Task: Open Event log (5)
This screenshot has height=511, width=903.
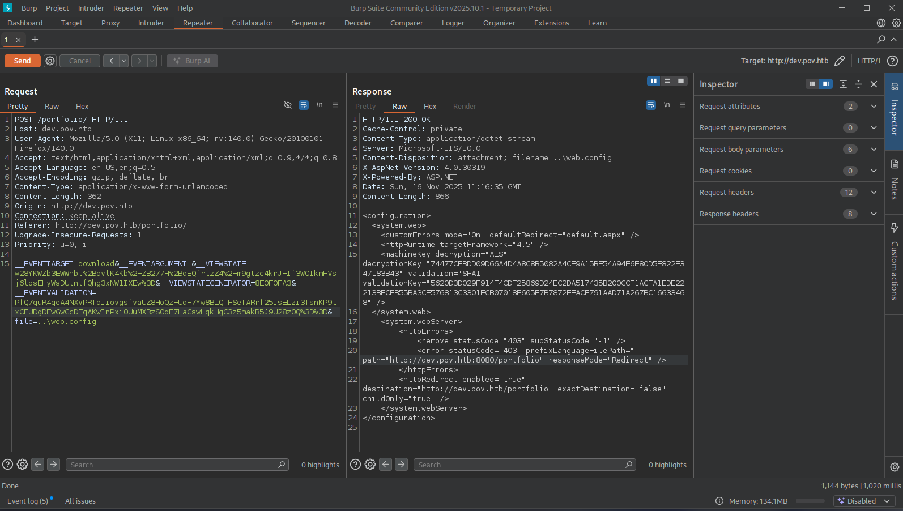Action: [x=28, y=501]
